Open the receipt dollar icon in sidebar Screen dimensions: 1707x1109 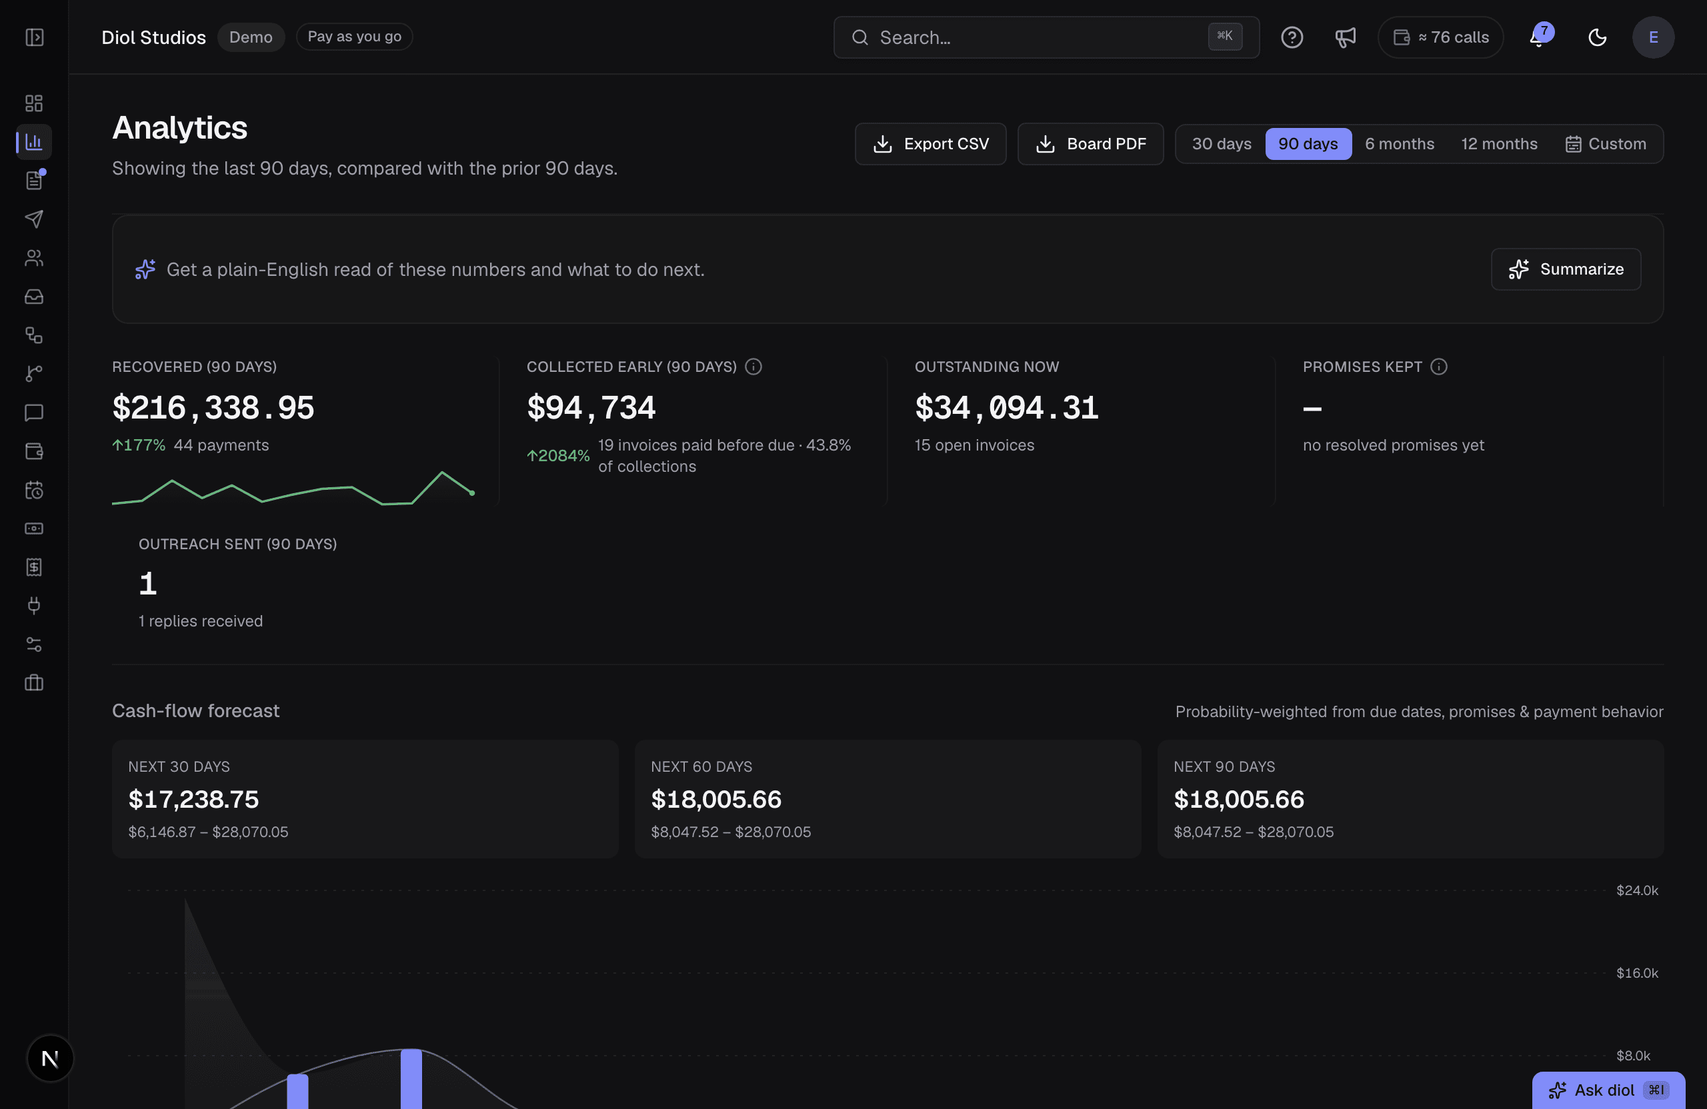point(34,567)
